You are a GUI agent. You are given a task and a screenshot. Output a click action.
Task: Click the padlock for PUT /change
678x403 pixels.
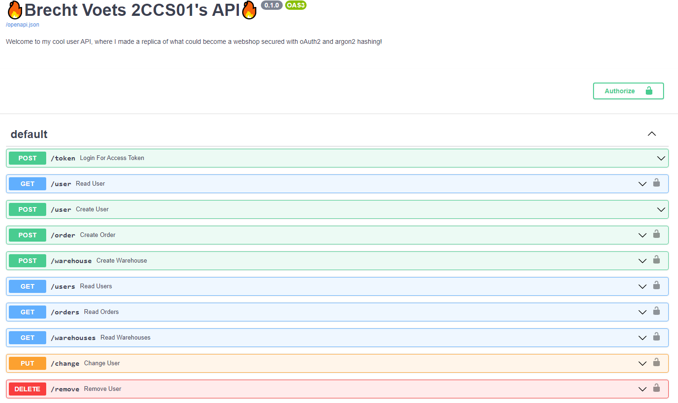pos(657,363)
